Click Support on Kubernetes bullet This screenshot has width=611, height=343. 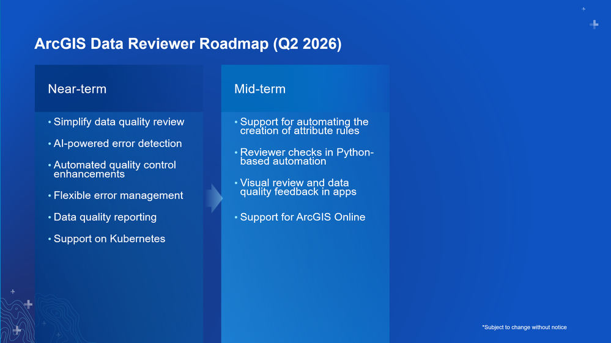(109, 239)
